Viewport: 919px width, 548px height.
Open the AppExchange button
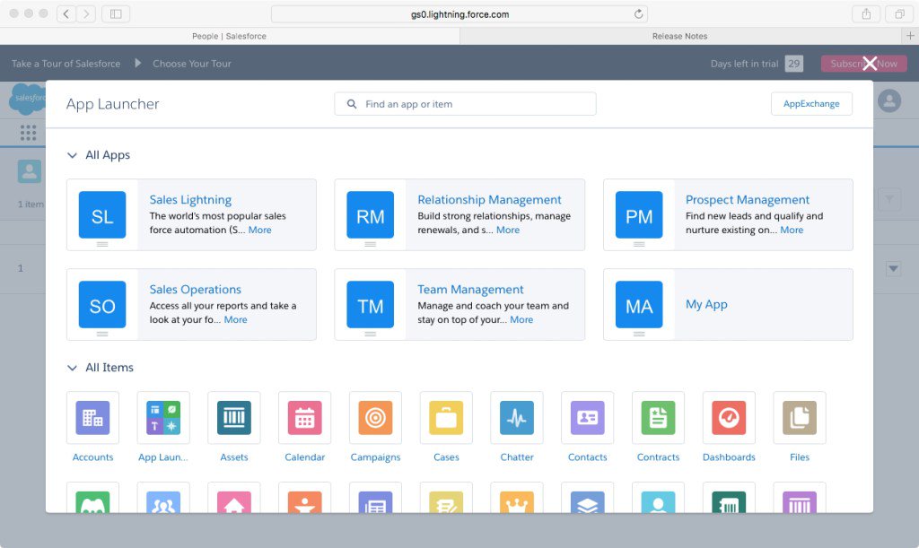pos(811,104)
